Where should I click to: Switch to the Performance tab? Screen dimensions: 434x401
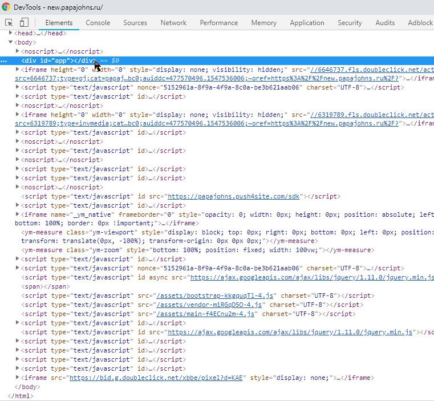click(x=219, y=23)
